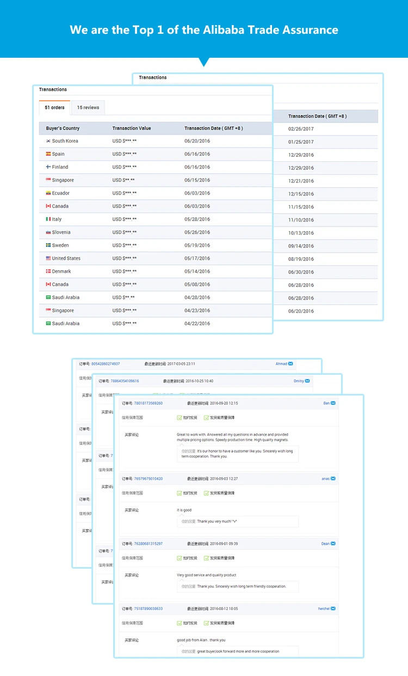The width and height of the screenshot is (408, 676).
Task: Click the 05/28/2016 date in Italy row
Action: [x=197, y=220]
